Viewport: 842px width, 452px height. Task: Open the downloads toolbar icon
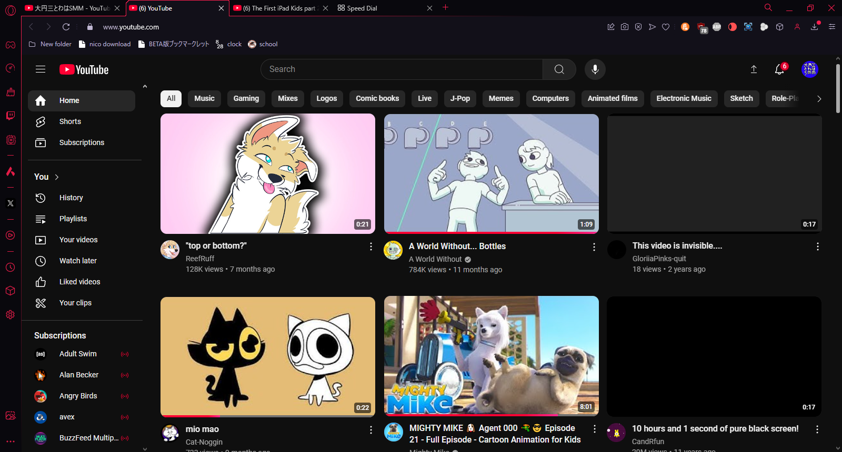coord(815,27)
